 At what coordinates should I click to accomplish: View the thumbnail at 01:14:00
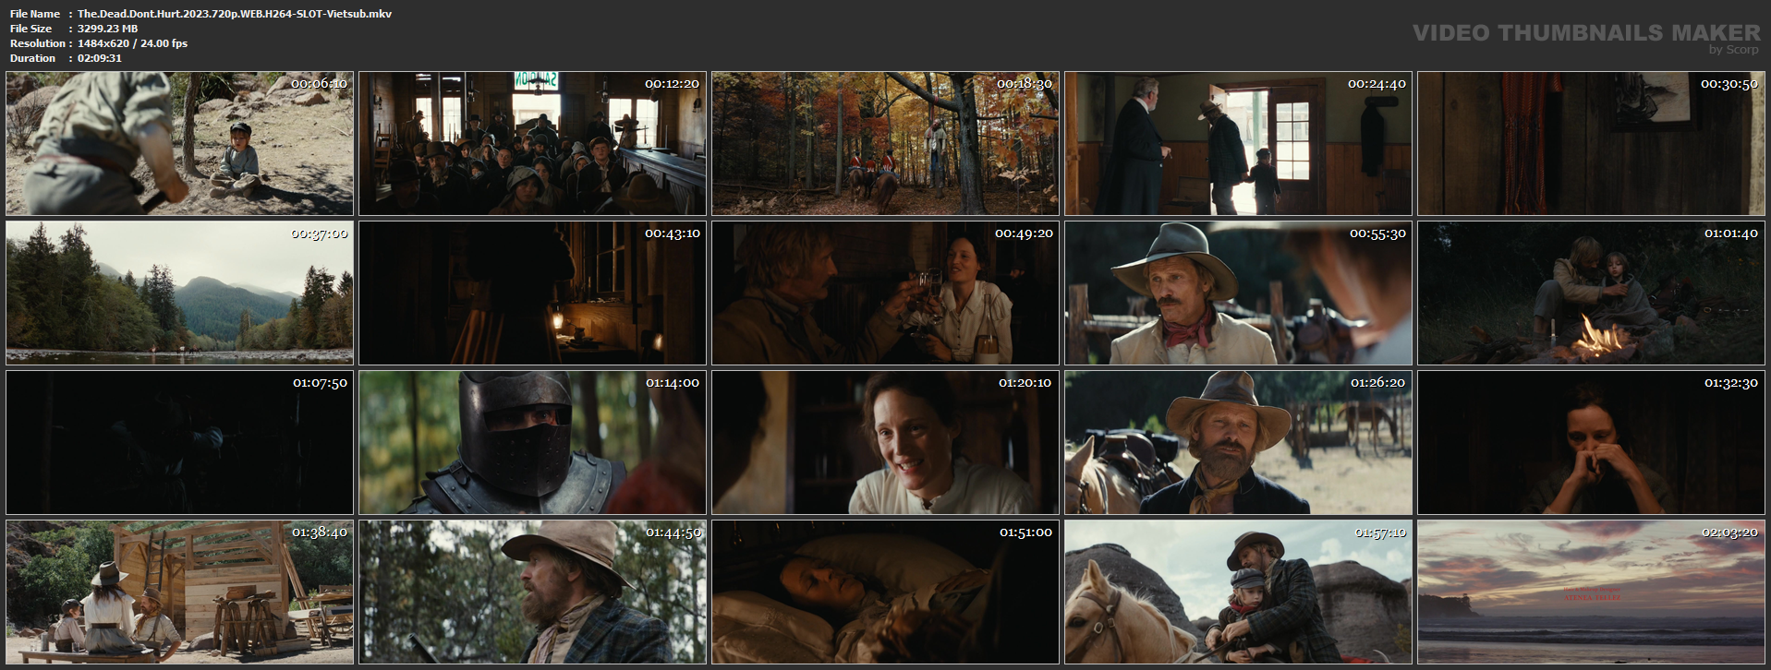tap(532, 442)
